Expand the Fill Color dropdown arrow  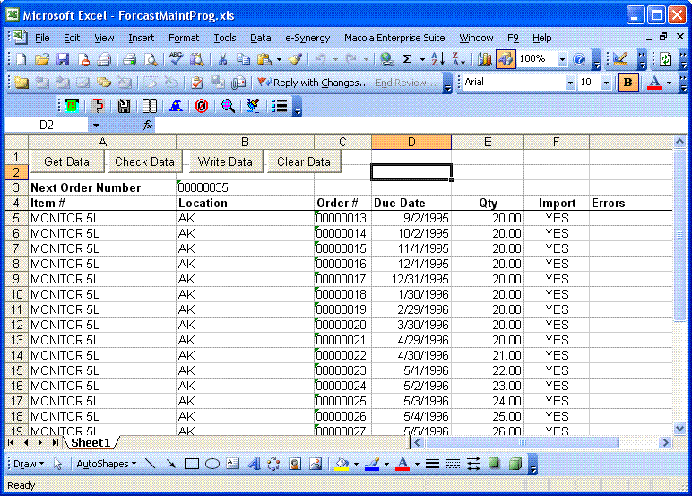click(356, 464)
